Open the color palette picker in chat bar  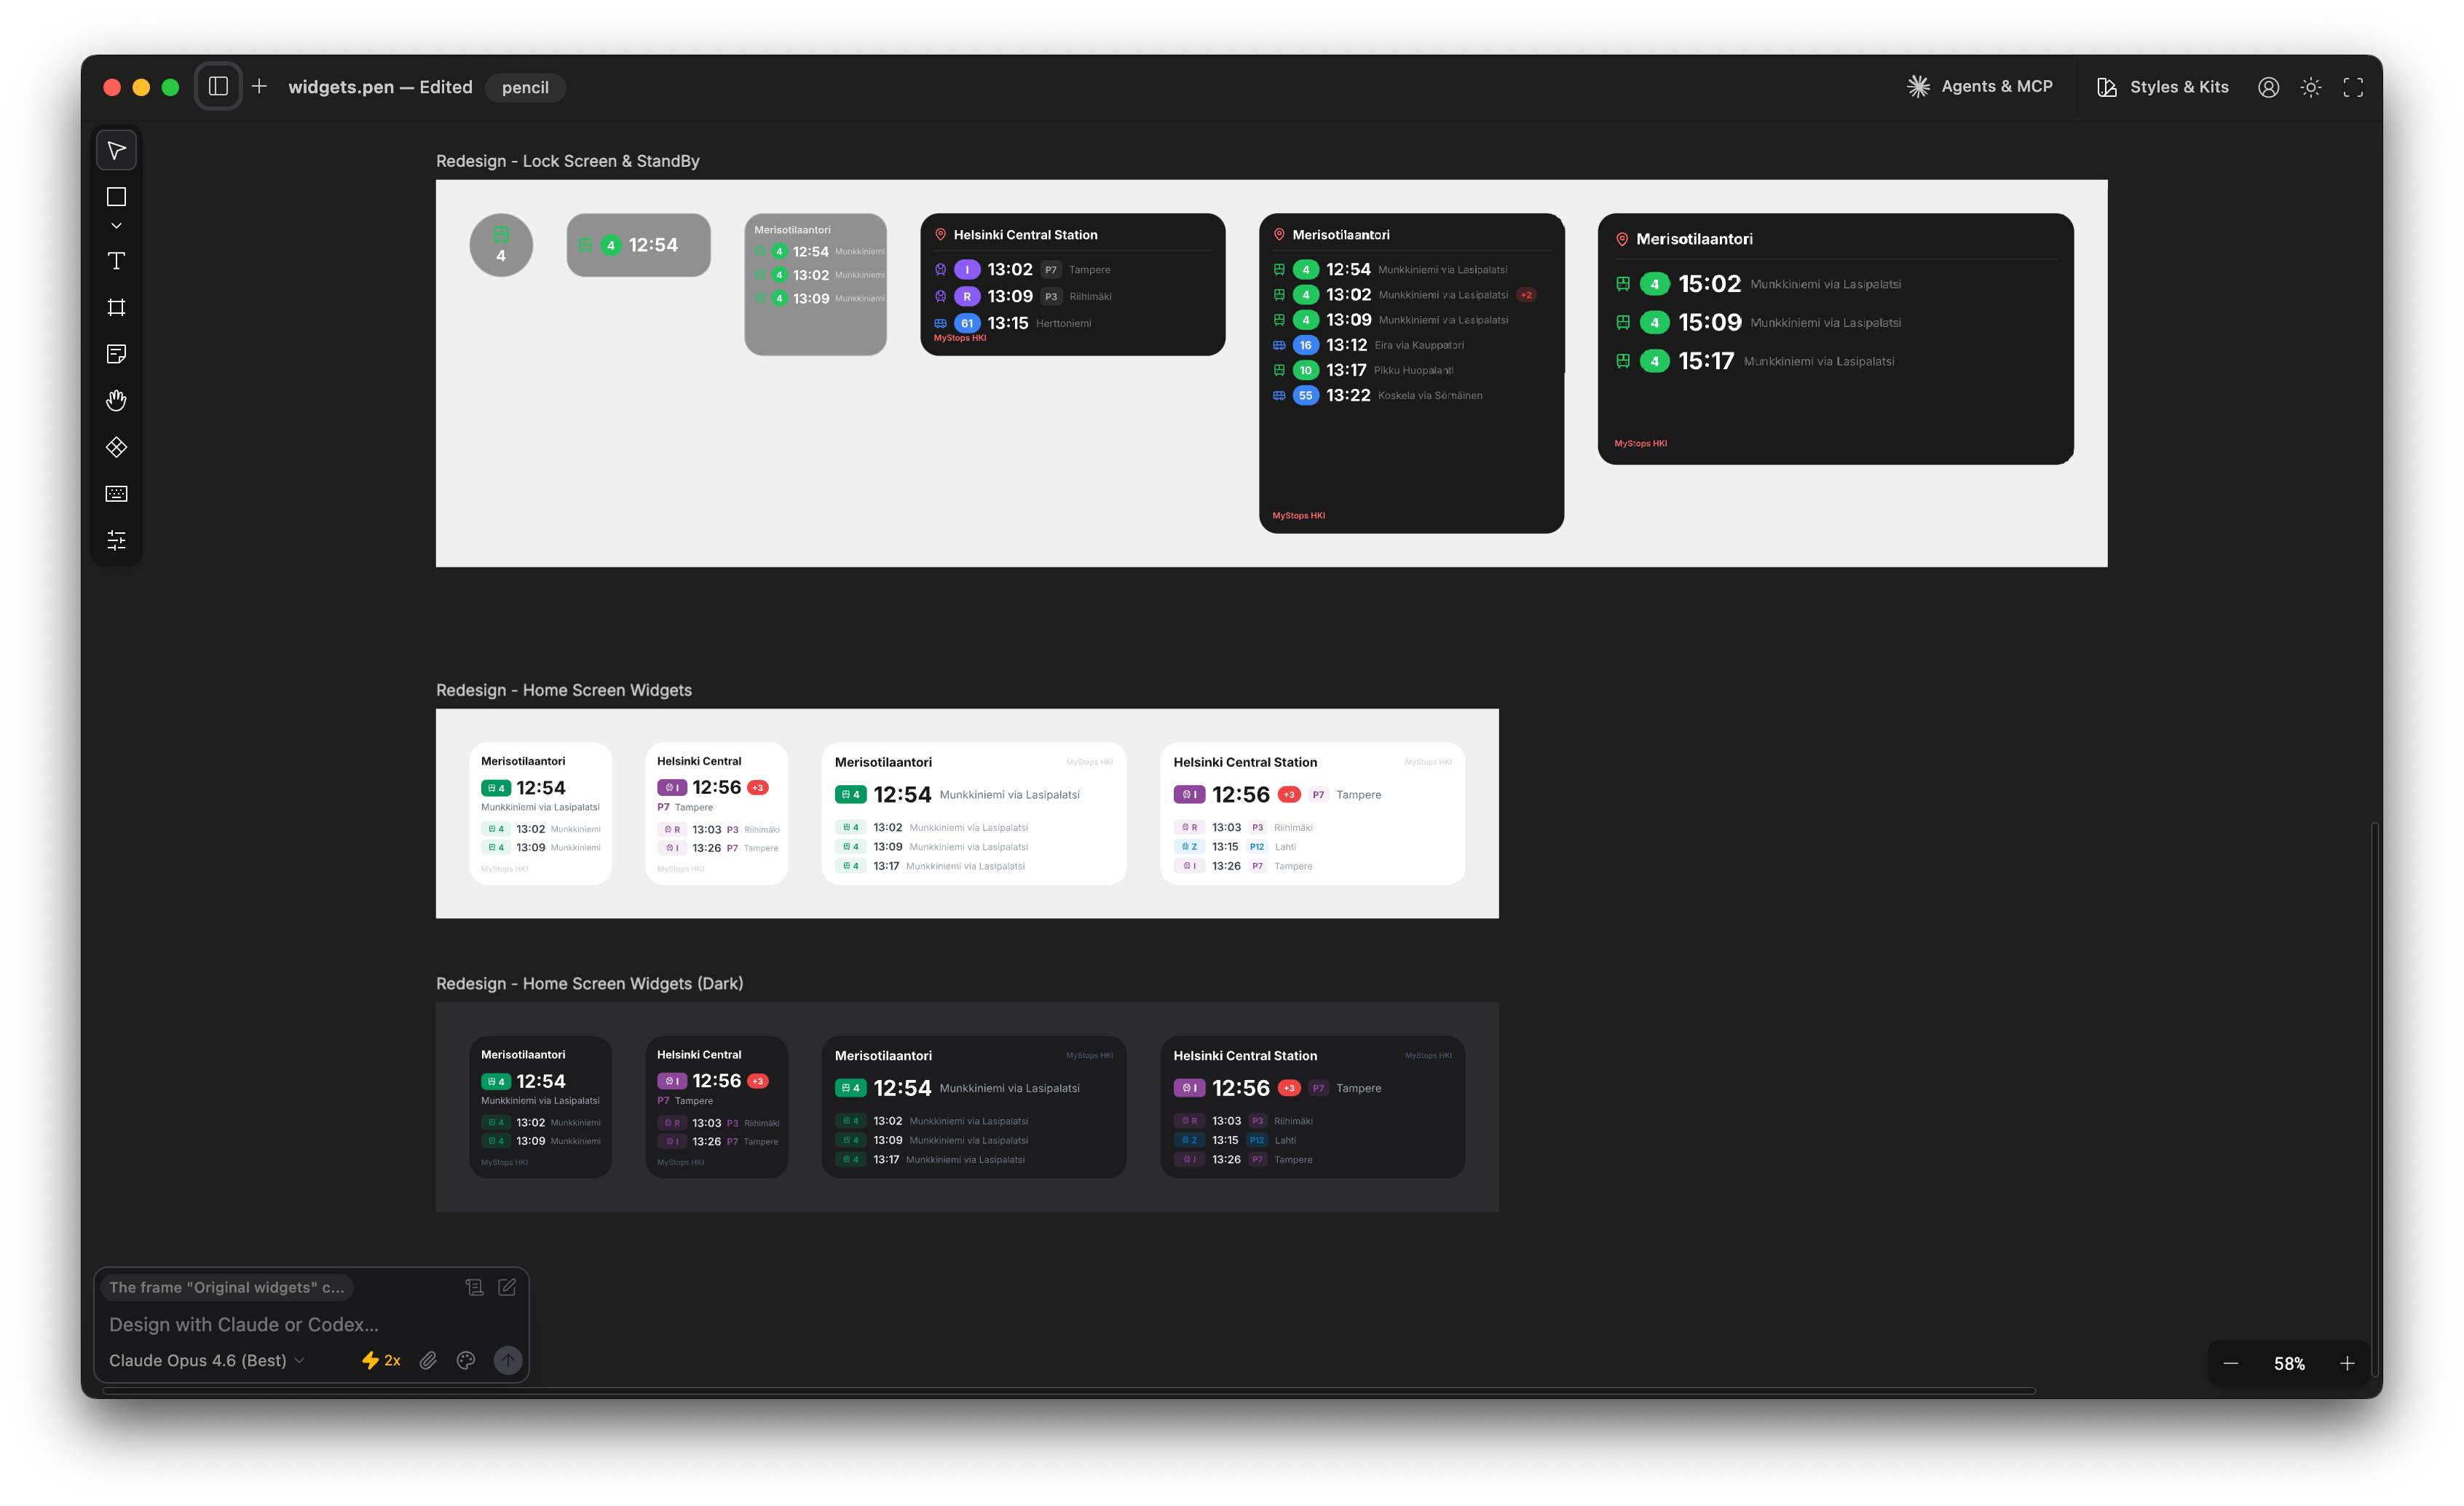[465, 1360]
